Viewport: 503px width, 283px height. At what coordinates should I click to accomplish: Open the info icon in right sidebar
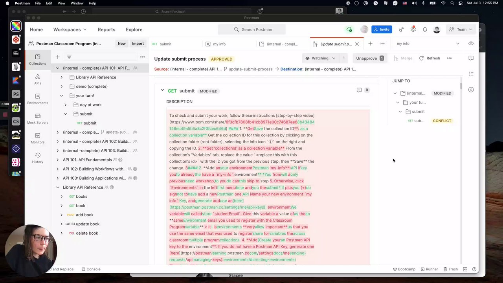click(x=471, y=90)
